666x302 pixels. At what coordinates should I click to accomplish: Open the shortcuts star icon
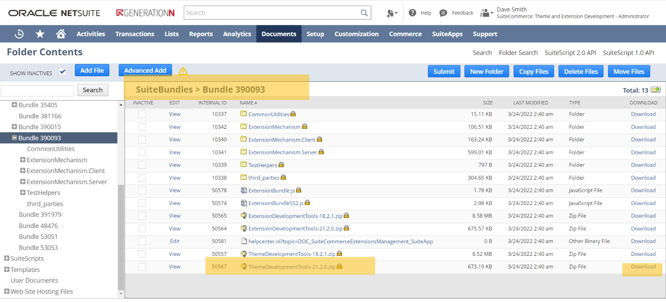pyautogui.click(x=40, y=34)
